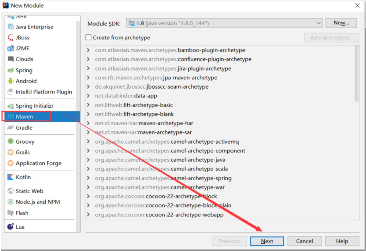This screenshot has height=251, width=366.
Task: Expand jira-plugin-archetype entry
Action: [x=88, y=68]
